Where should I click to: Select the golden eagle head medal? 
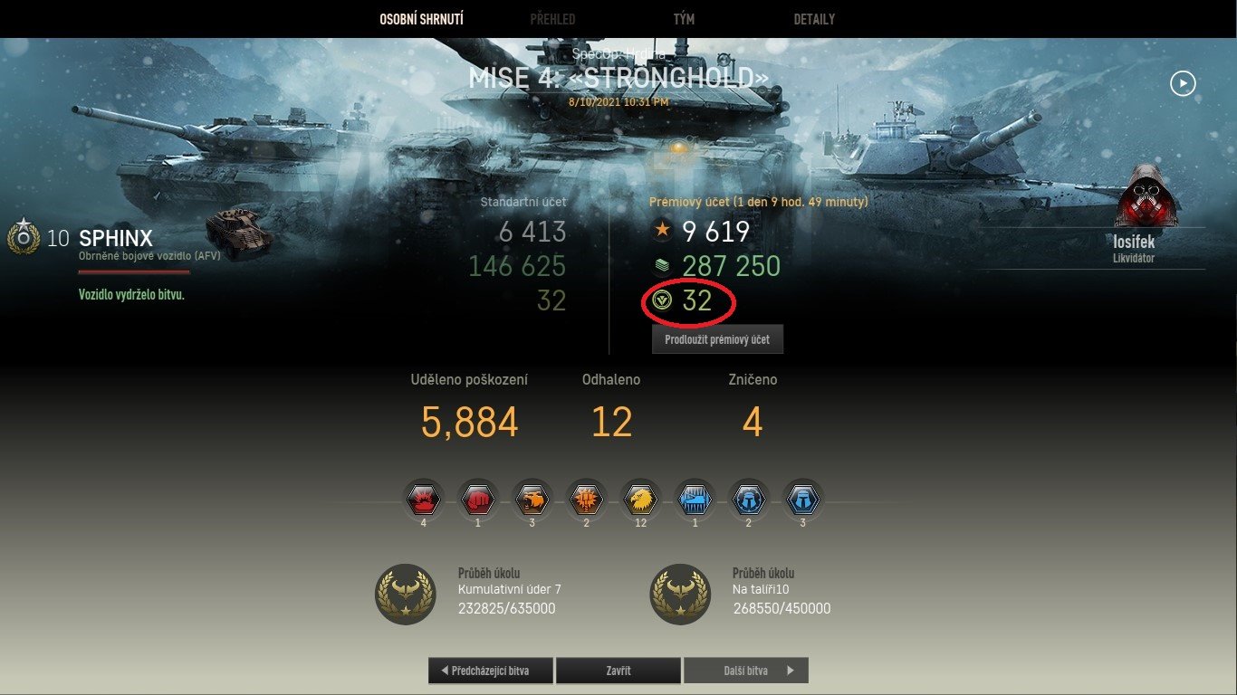coord(640,499)
